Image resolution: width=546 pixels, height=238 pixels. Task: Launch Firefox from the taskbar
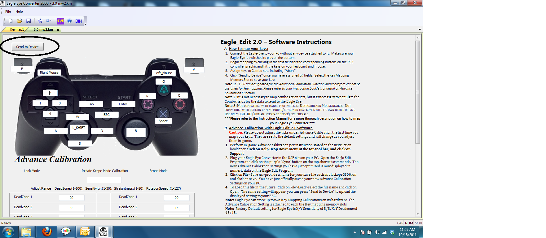(47, 232)
